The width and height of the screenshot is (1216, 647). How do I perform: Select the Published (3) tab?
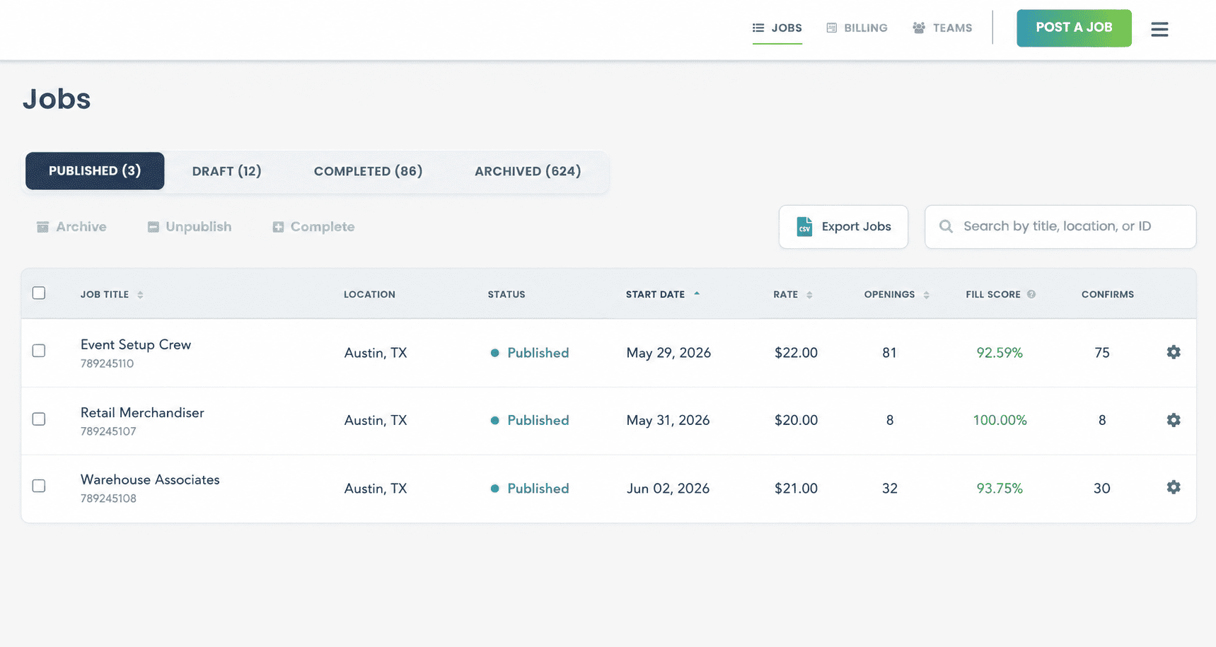coord(95,171)
